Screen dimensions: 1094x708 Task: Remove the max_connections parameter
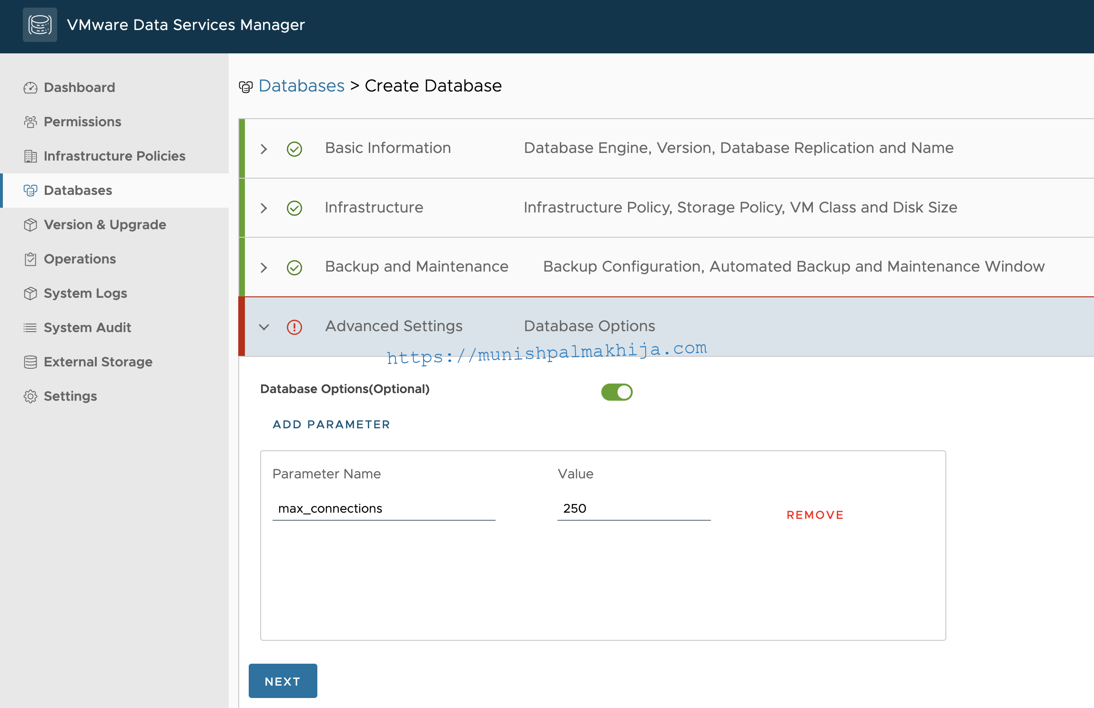815,515
